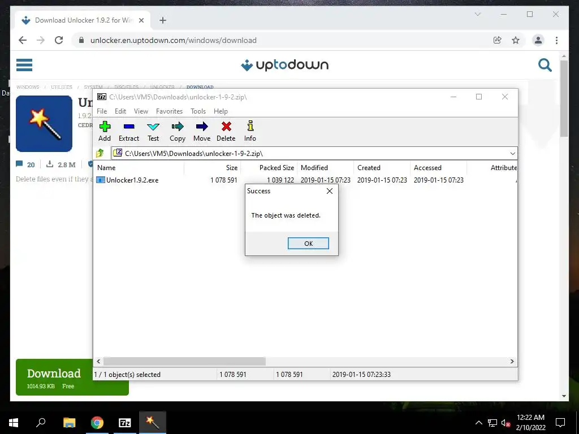
Task: Open the Favorites menu
Action: point(169,111)
